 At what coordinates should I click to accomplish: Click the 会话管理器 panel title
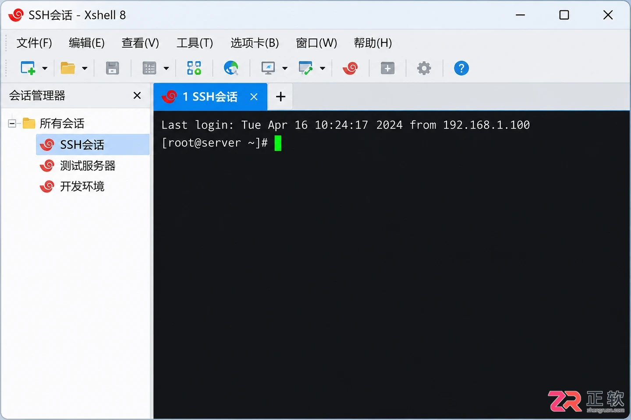point(37,95)
